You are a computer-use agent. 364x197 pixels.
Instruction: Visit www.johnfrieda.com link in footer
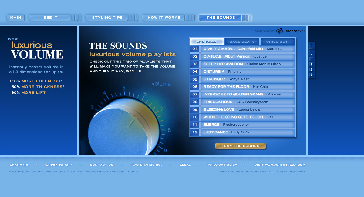[280, 165]
